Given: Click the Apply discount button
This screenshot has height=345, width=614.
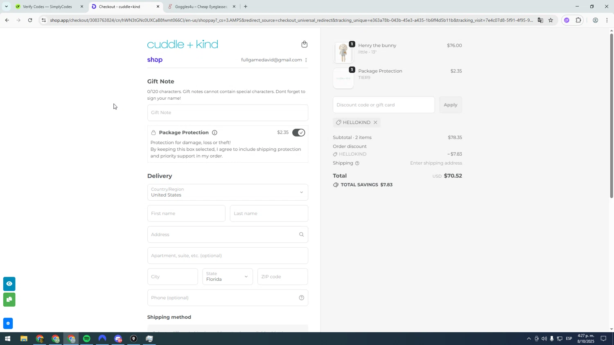Looking at the screenshot, I should [x=451, y=105].
